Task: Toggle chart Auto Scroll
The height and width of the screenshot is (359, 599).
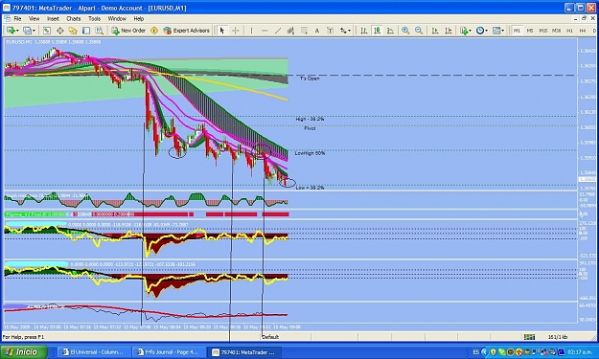Action: (435, 31)
